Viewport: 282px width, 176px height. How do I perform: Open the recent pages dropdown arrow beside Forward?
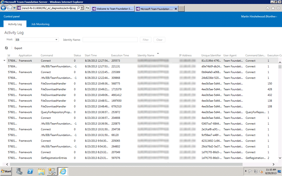tap(14, 8)
